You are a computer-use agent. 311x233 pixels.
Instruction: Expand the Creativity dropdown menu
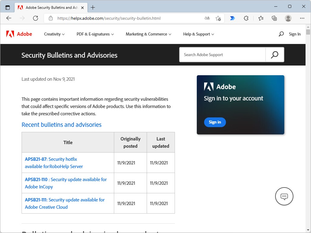54,34
